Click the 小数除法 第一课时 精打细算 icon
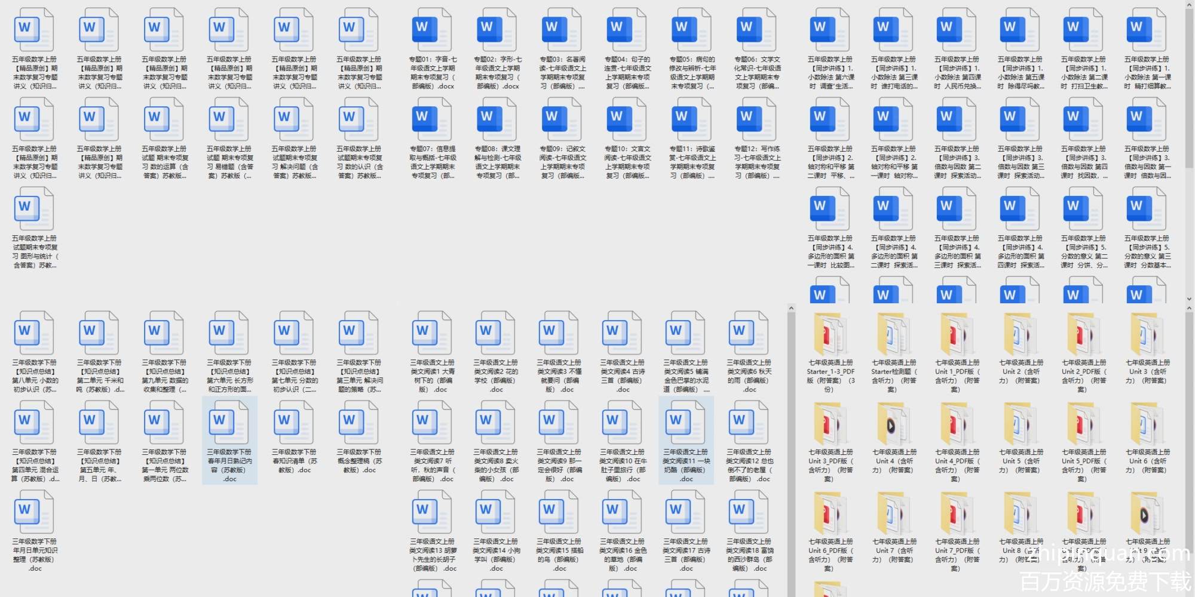This screenshot has width=1195, height=597. 1147,30
